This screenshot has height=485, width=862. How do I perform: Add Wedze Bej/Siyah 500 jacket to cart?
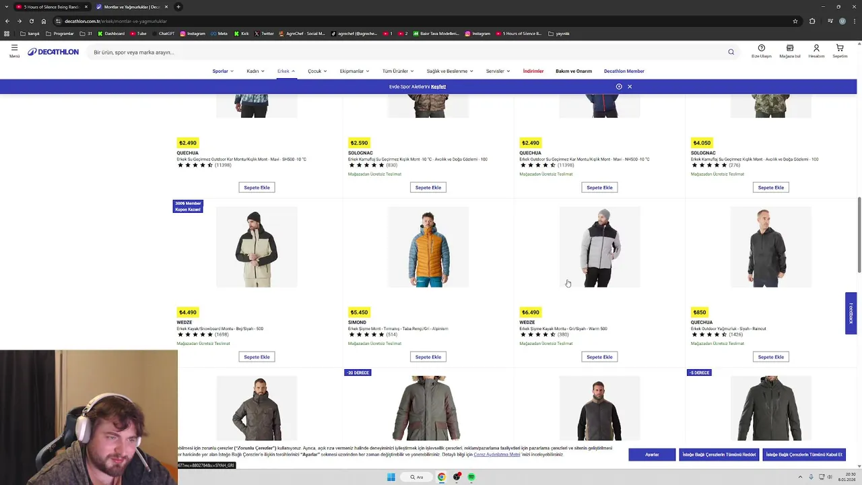click(257, 357)
